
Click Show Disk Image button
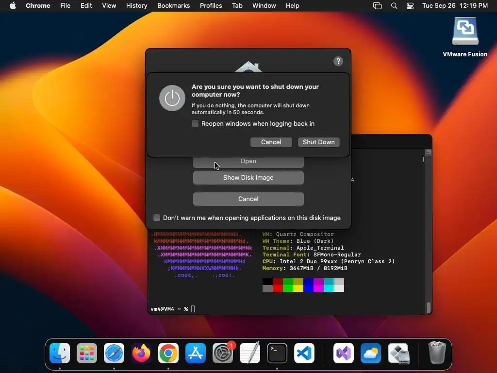(248, 178)
